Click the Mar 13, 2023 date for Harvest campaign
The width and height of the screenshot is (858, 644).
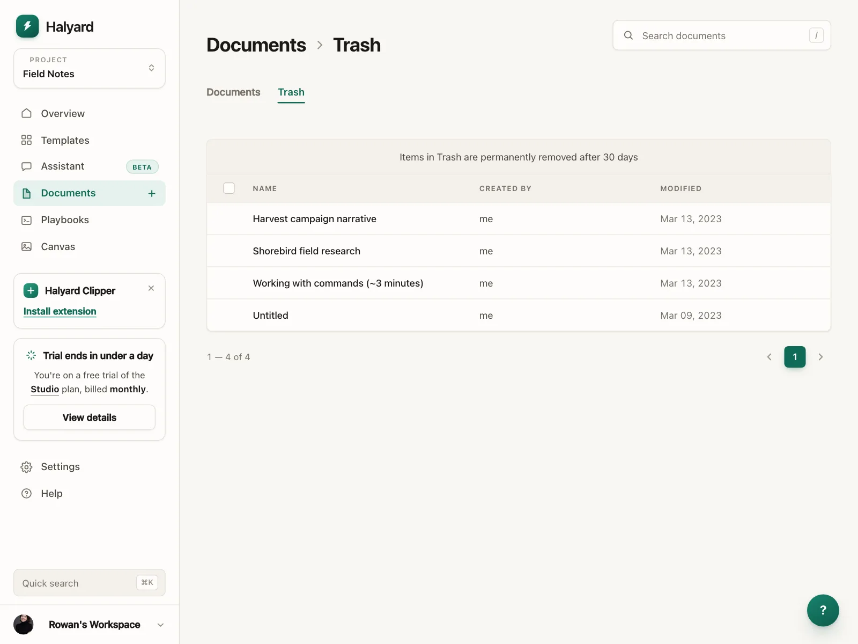point(691,219)
